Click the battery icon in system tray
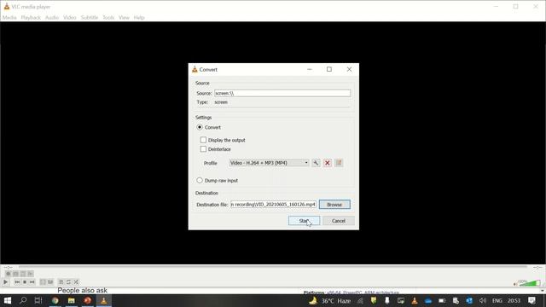The width and height of the screenshot is (546, 307). 442,301
